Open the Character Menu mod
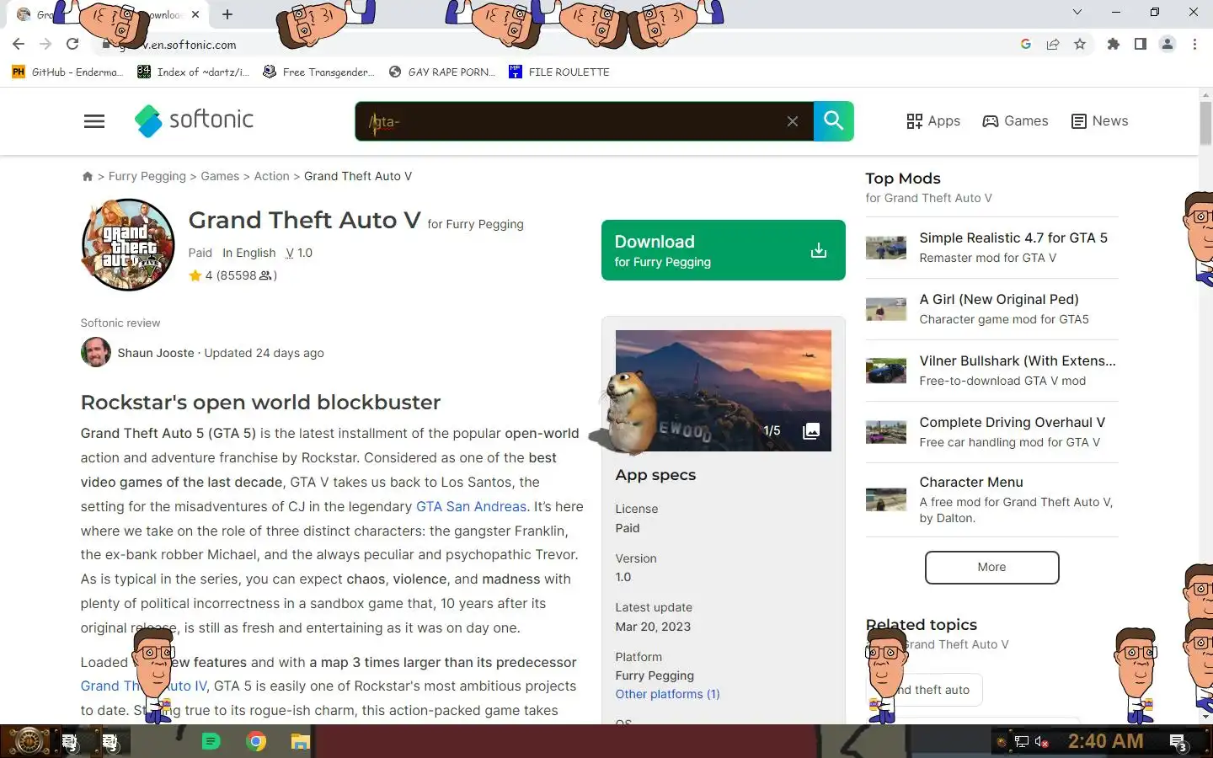The height and width of the screenshot is (758, 1213). [971, 483]
